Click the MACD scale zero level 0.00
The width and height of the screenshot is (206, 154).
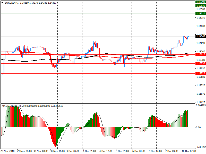198,127
